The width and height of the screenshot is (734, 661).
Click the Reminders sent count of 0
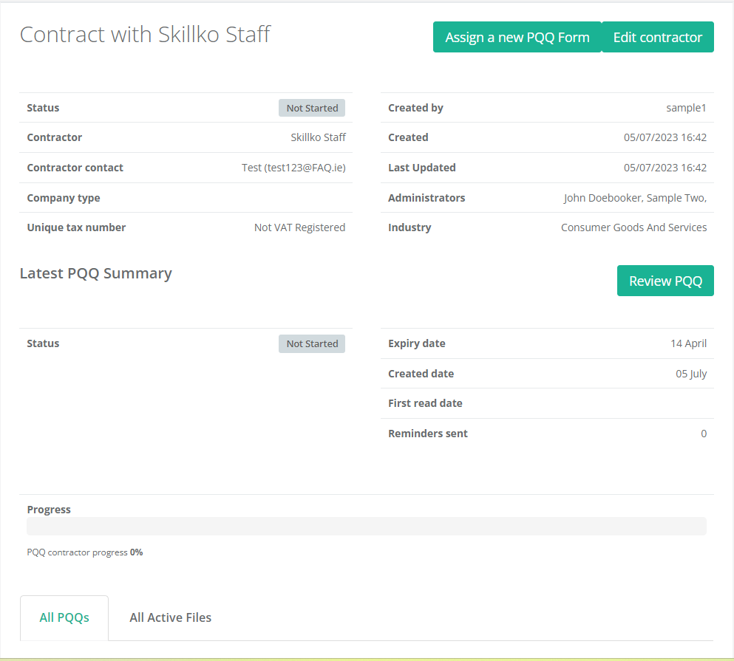coord(703,434)
